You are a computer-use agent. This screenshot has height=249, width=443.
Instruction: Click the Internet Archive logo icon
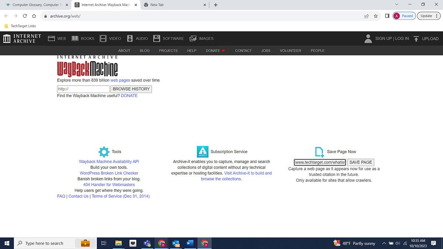coord(7,38)
